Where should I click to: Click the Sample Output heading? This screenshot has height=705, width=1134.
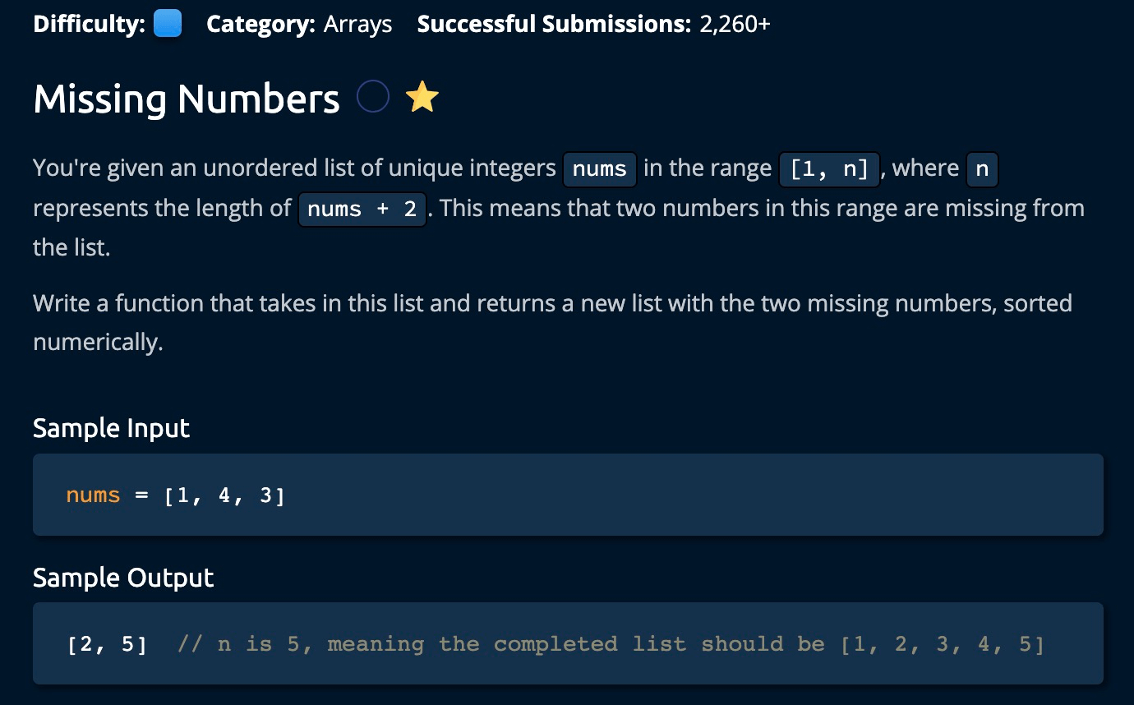[123, 578]
